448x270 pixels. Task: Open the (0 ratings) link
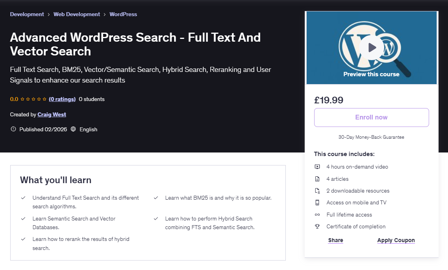pos(62,99)
